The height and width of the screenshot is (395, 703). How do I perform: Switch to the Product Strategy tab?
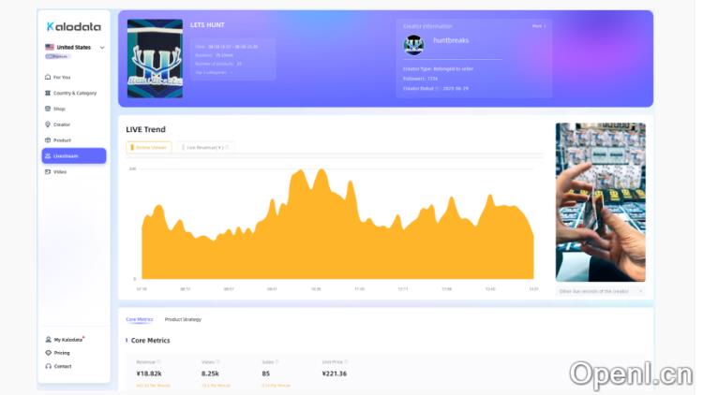point(183,319)
